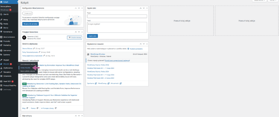
Task: Move Przegląd Elementora panel up arrow
Action: (76, 32)
